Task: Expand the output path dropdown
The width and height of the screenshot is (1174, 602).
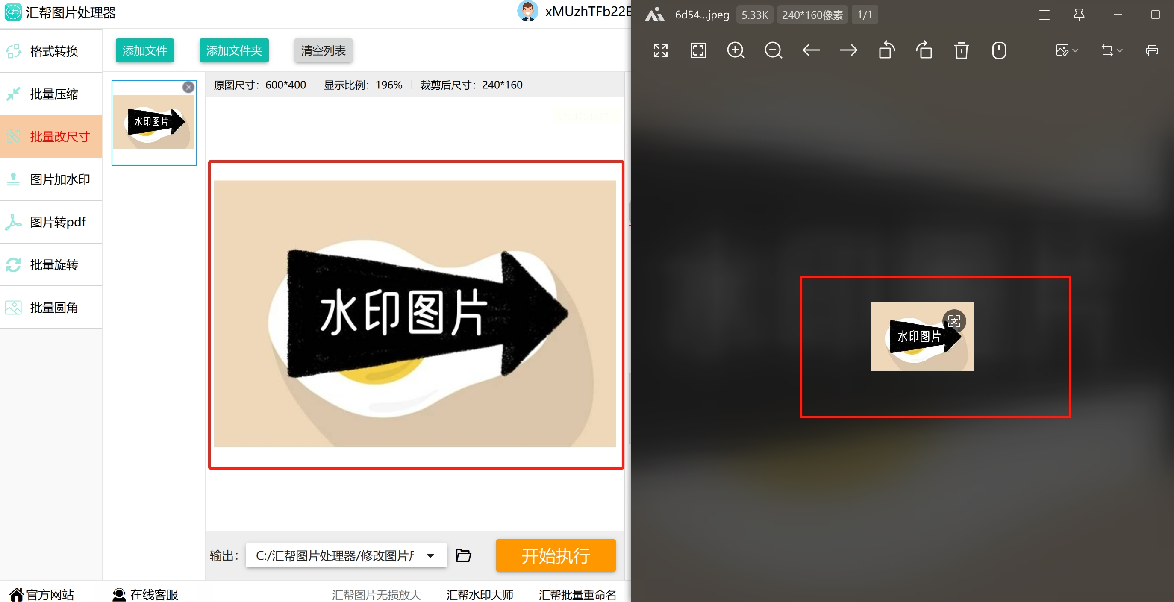Action: 430,555
